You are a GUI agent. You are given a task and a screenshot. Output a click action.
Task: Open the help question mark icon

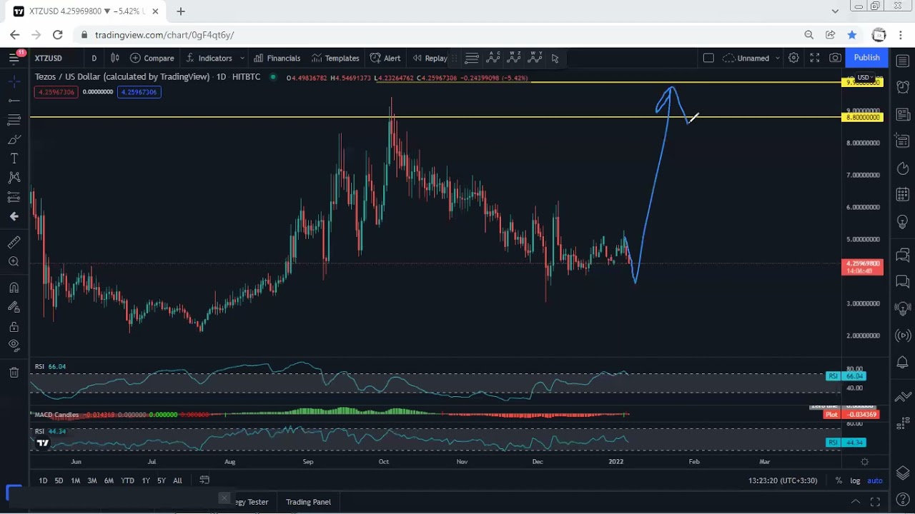(903, 499)
